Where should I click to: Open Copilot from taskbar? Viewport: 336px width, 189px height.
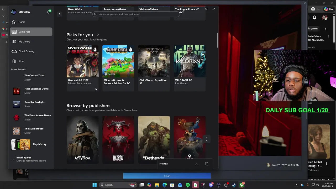point(149,185)
